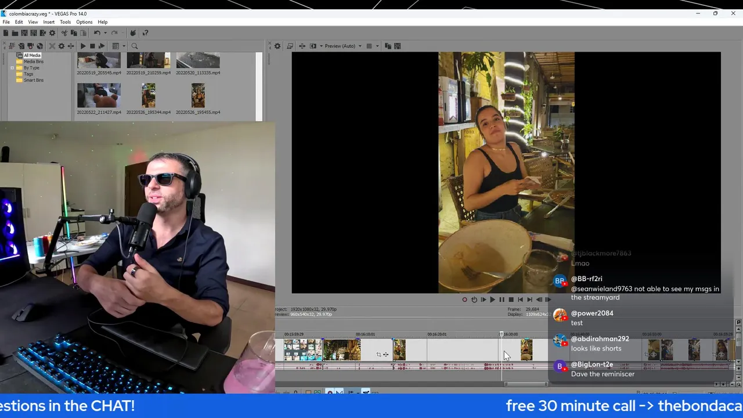Screen dimensions: 743x418
Task: Open the Views dropdown arrow in Project Media
Action: point(124,46)
